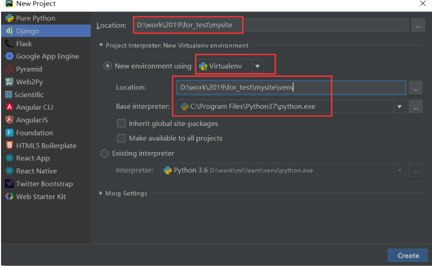Browse for virtualenv Location with ellipsis button

coord(415,88)
